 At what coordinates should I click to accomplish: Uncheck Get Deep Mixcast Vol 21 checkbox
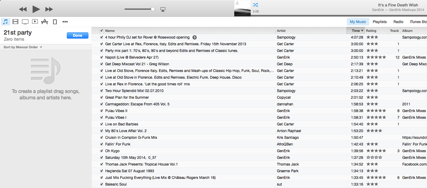coord(101,64)
